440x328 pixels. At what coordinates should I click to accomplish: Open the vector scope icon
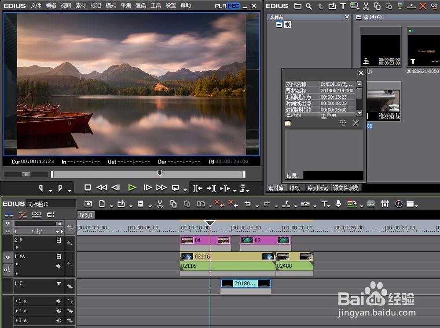pos(399,204)
